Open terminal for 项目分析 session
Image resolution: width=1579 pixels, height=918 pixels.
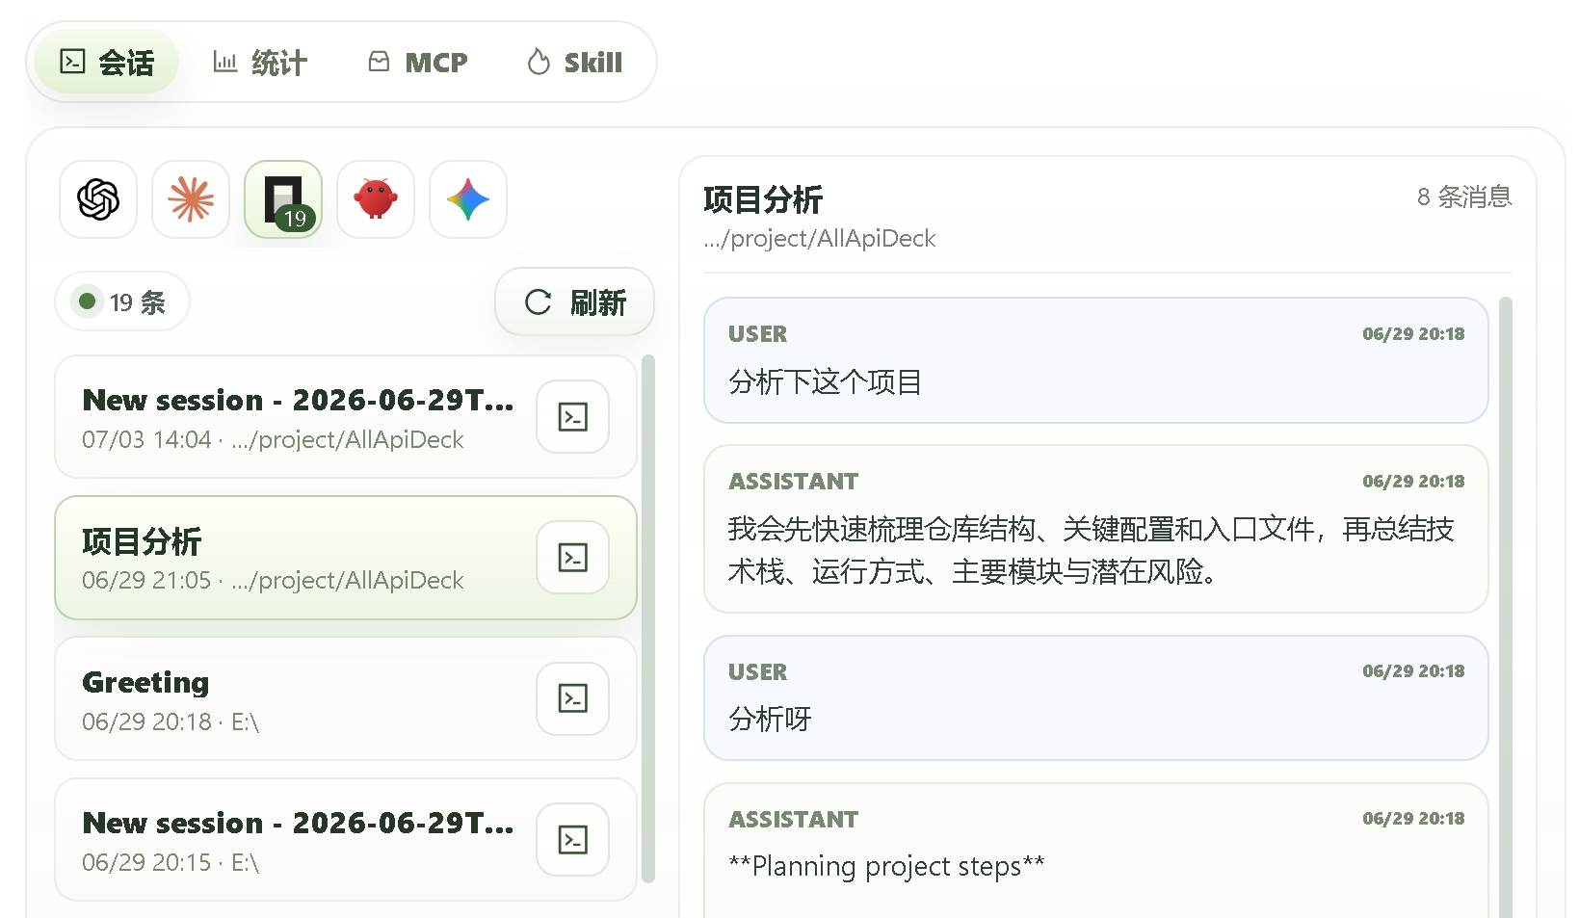[x=573, y=558]
